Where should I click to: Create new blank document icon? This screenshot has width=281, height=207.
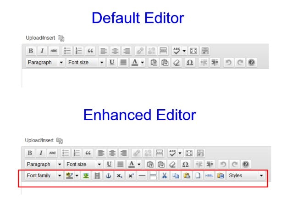tap(198, 175)
